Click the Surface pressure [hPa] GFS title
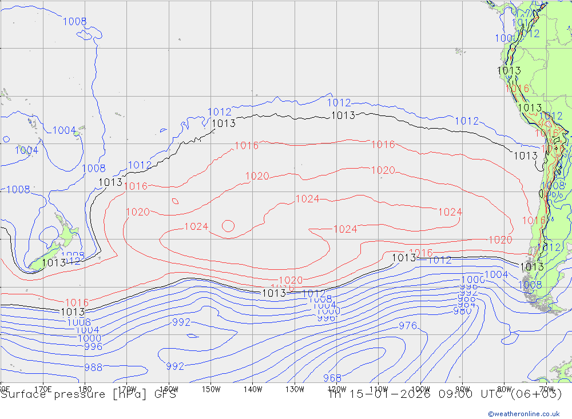Screen dimensions: 572x419 (x=88, y=394)
